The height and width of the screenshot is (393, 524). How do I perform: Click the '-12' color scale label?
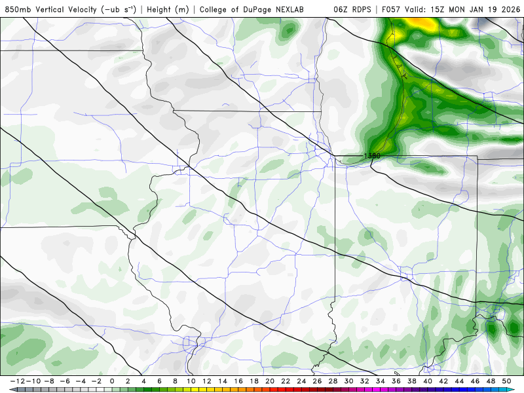(17, 381)
